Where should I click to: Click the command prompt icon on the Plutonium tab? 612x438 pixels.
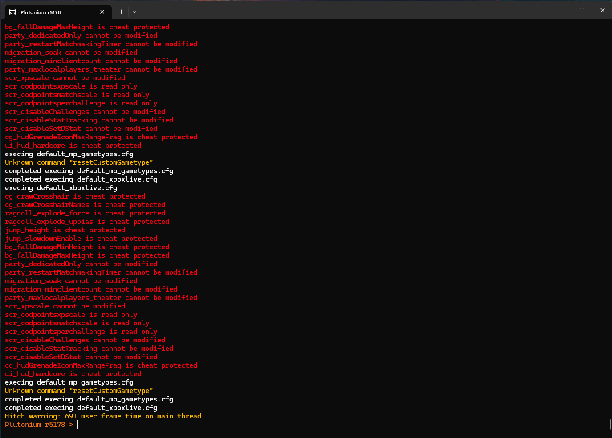12,12
